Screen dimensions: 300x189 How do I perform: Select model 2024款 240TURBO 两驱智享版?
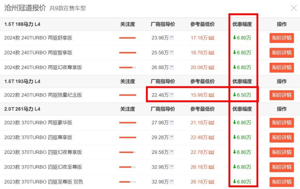pyautogui.click(x=38, y=53)
